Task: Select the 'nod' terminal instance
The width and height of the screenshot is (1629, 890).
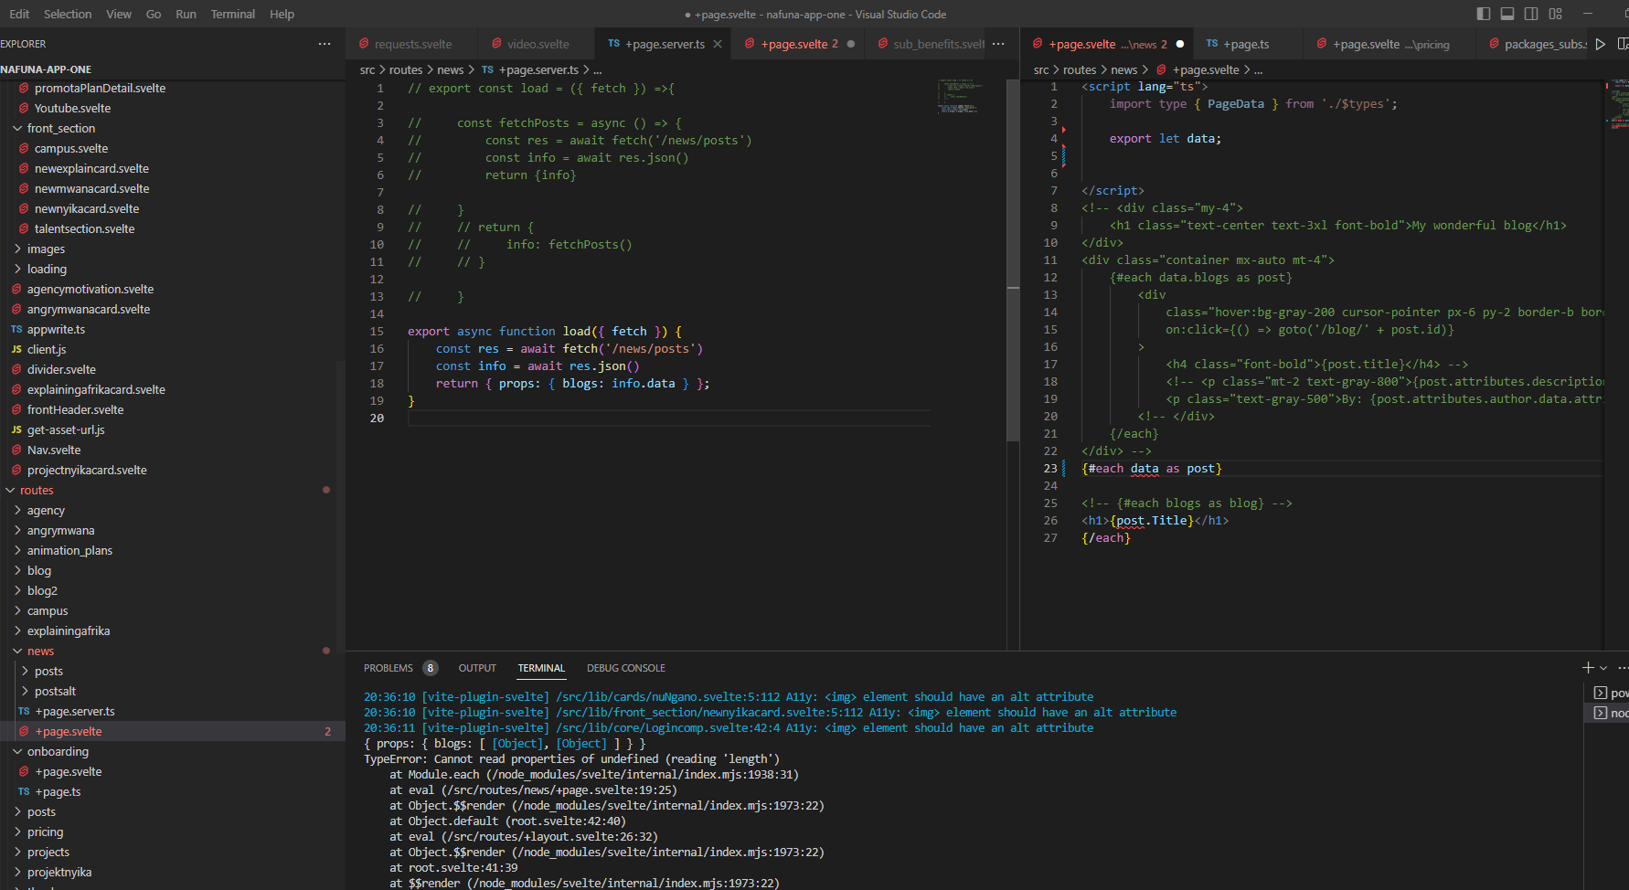Action: [1611, 713]
